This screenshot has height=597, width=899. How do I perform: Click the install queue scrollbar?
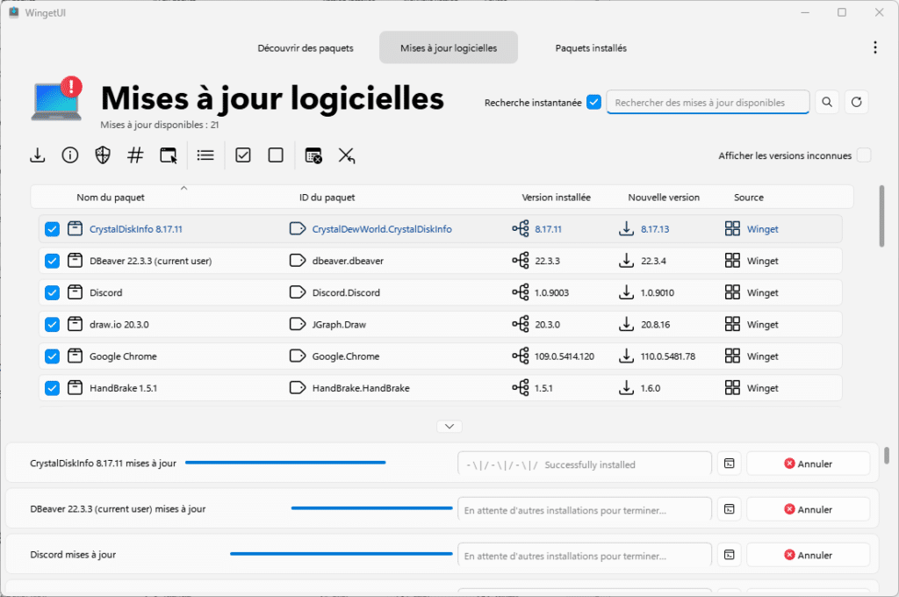887,456
